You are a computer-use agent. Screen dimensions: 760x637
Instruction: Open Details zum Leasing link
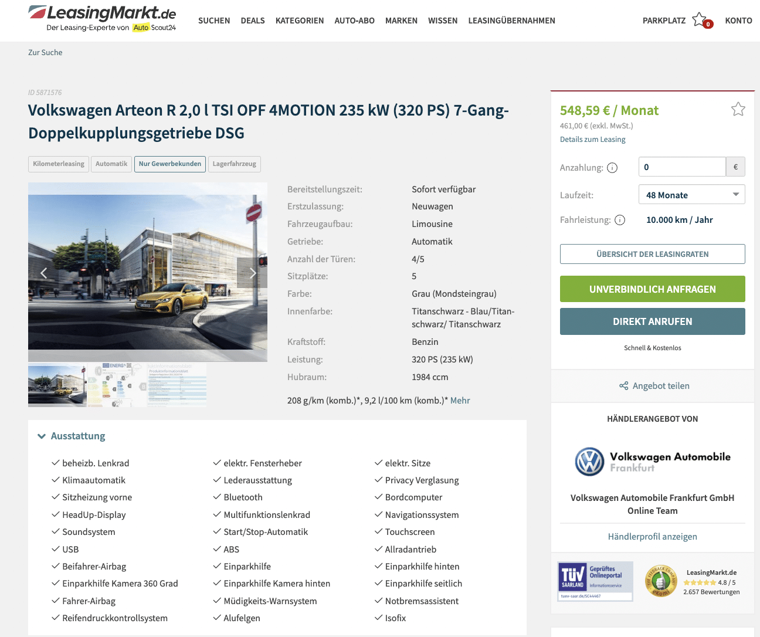click(592, 140)
